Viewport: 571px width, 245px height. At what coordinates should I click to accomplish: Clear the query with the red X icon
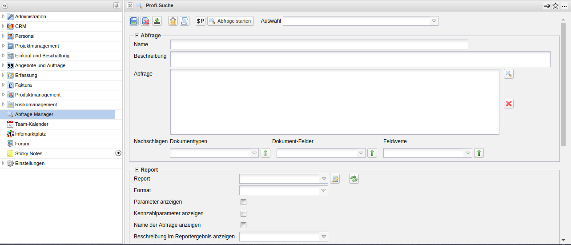[x=509, y=104]
